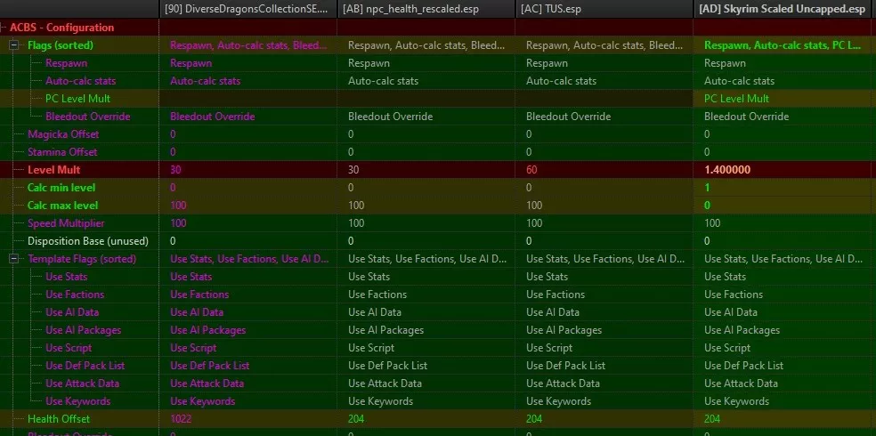Click Calc max level value 0 in Skyrim Scaled Uncapped
The width and height of the screenshot is (876, 436).
[707, 206]
